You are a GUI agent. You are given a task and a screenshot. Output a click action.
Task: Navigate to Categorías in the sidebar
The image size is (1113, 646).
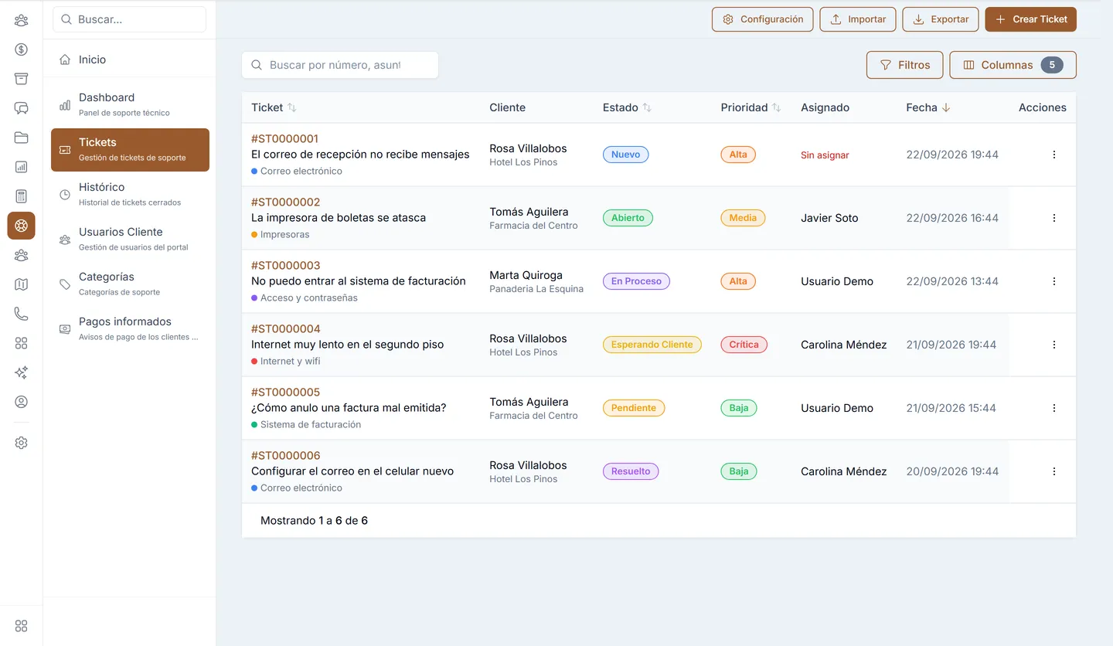tap(130, 284)
